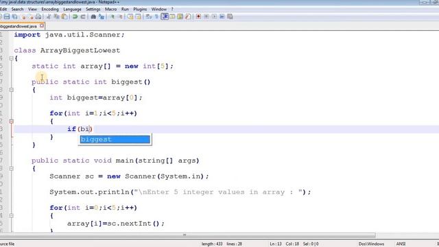Screen dimensions: 439x247
Task: Click the Save file toolbar icon
Action: tap(6, 16)
